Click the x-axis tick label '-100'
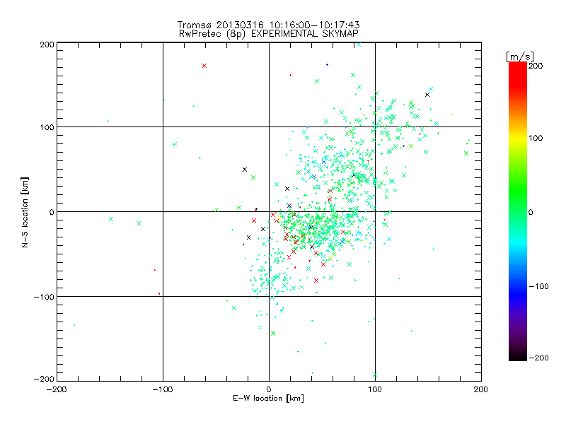The height and width of the screenshot is (424, 566). (163, 389)
